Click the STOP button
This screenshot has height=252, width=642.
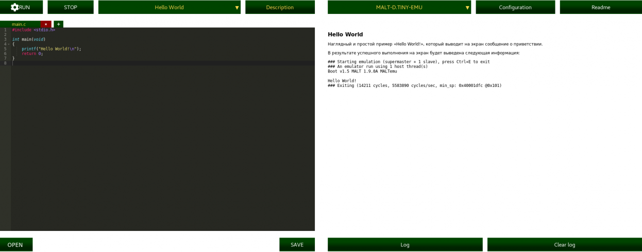[71, 7]
